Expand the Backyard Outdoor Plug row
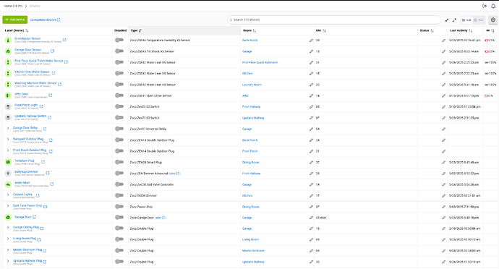Viewport: 499px width, 269px height. (8, 140)
